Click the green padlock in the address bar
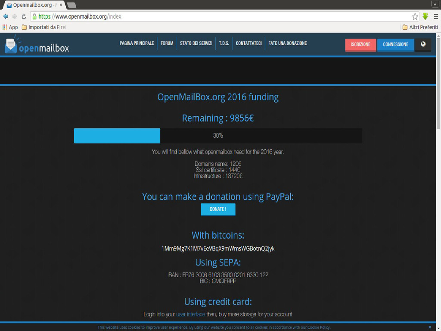The image size is (441, 331). point(34,17)
